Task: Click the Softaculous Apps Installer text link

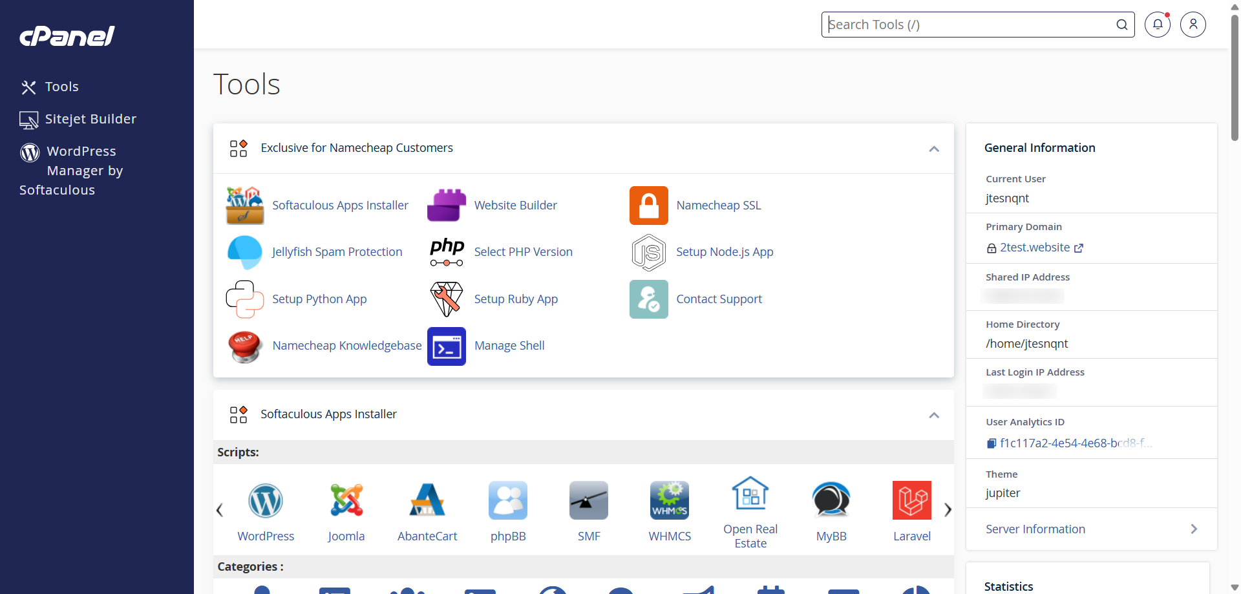Action: [340, 206]
